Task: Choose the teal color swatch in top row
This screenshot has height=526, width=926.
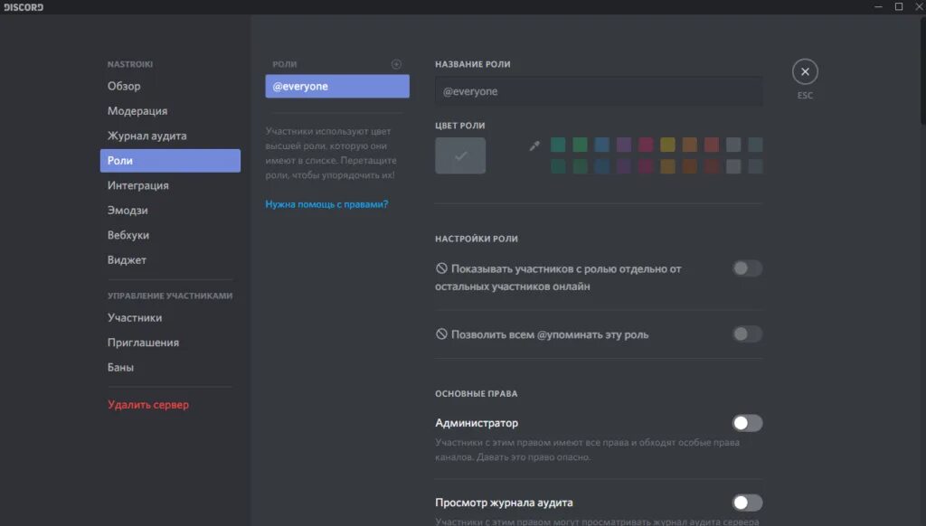Action: pyautogui.click(x=558, y=145)
